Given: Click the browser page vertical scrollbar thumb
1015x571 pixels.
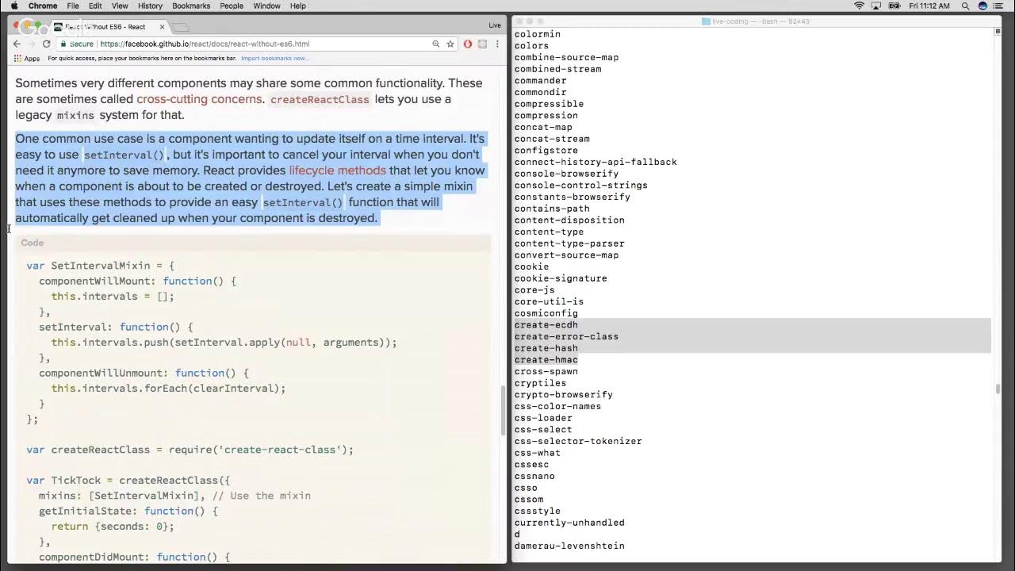Looking at the screenshot, I should (x=504, y=410).
